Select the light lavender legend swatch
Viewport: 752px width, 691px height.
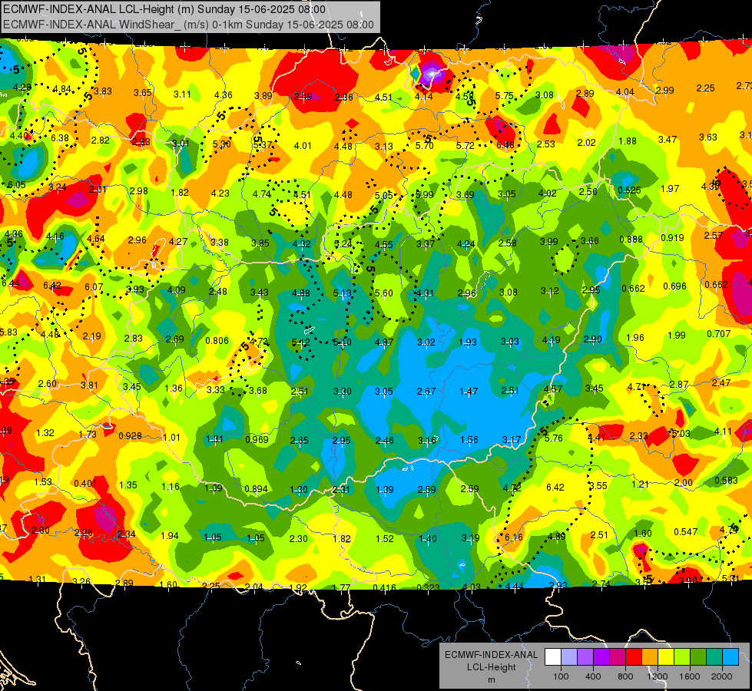(568, 656)
